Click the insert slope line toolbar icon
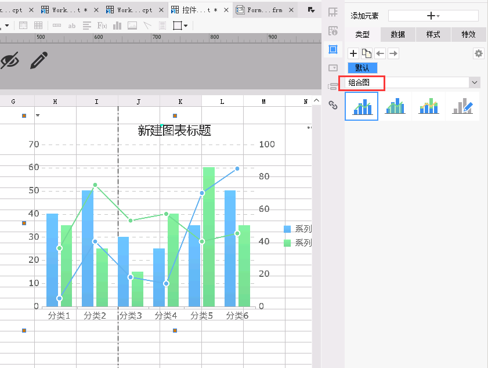Viewport: 488px width, 368px height. (147, 26)
